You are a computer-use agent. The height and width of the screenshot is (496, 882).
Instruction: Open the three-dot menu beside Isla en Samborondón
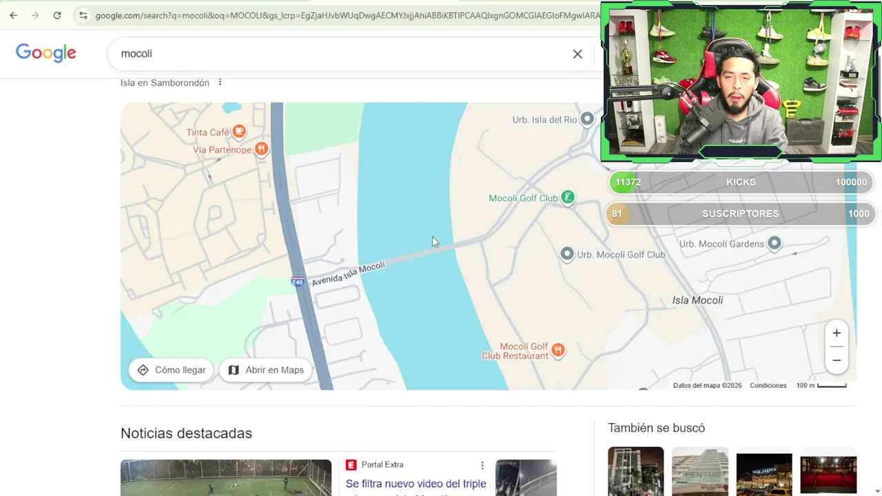point(220,83)
